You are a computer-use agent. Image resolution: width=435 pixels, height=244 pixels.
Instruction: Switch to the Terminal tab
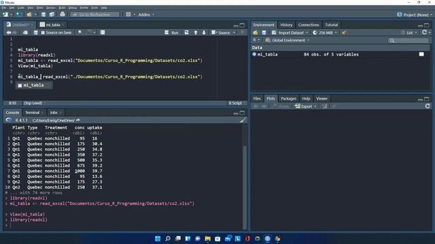click(32, 113)
